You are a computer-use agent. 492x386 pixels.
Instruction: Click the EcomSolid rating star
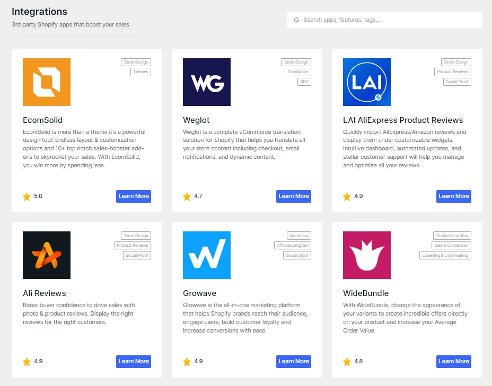coord(27,196)
